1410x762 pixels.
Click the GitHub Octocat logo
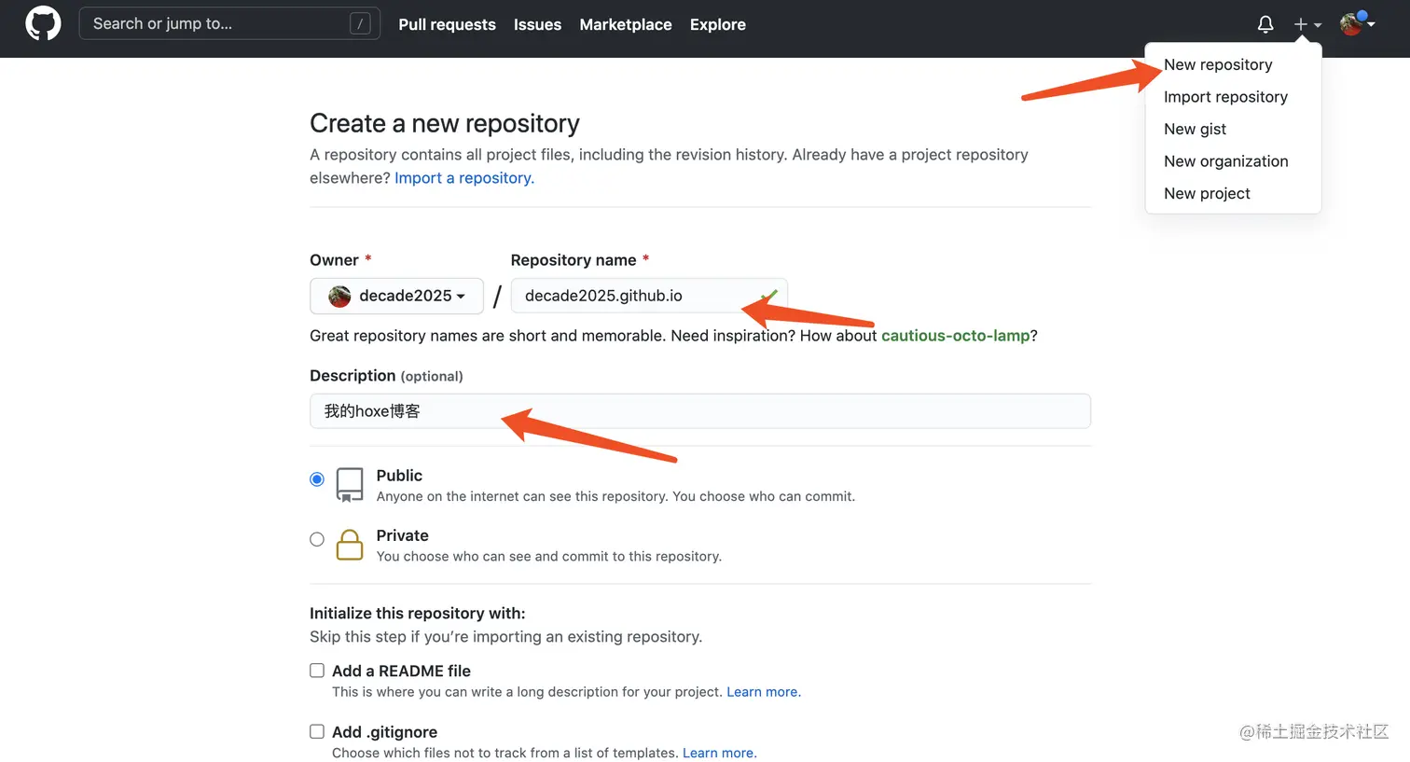43,24
